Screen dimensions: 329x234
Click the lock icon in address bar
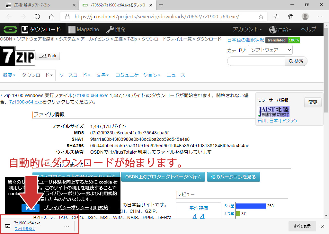[67, 16]
